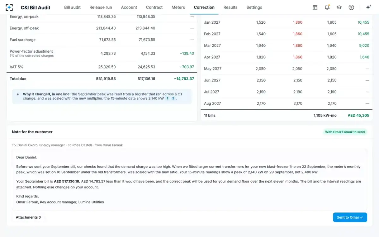
Task: Open notifications via the bell icon
Action: click(x=327, y=7)
